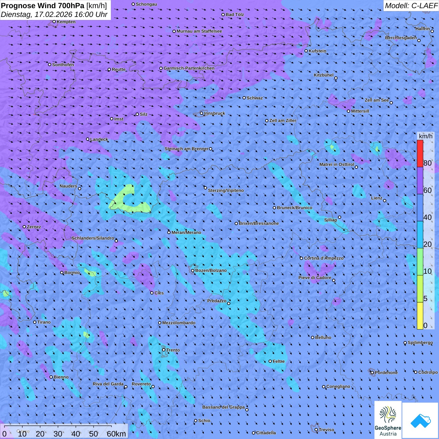
Task: Click the cyan 20-40 km/h legend color
Action: pyautogui.click(x=420, y=235)
